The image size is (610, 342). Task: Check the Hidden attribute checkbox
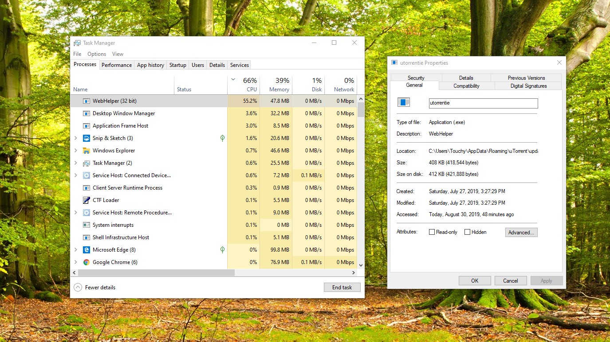[x=467, y=232]
